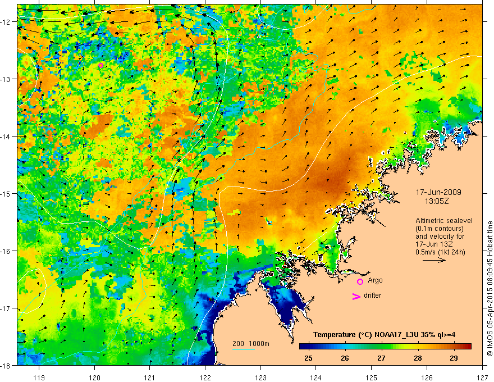This screenshot has height=382, width=494.
Task: Click longitude label 127
Action: tap(482, 378)
